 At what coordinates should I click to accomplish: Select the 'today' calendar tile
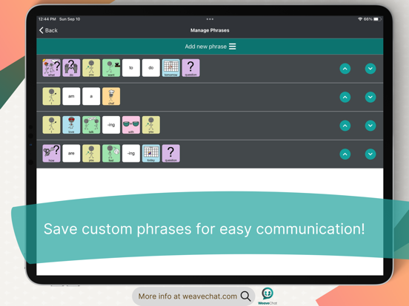pos(150,154)
